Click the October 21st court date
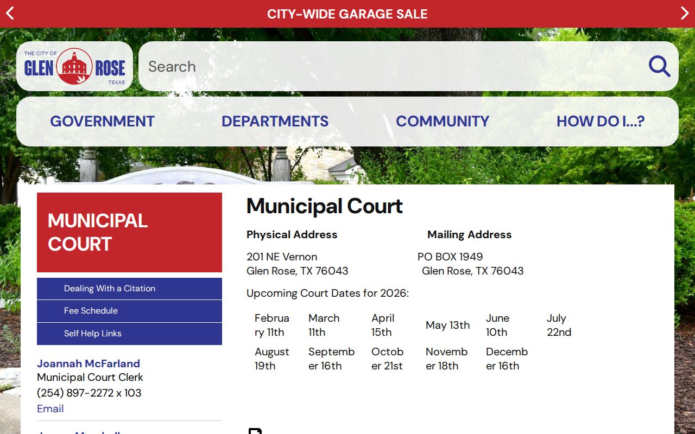The image size is (695, 434). pos(388,359)
